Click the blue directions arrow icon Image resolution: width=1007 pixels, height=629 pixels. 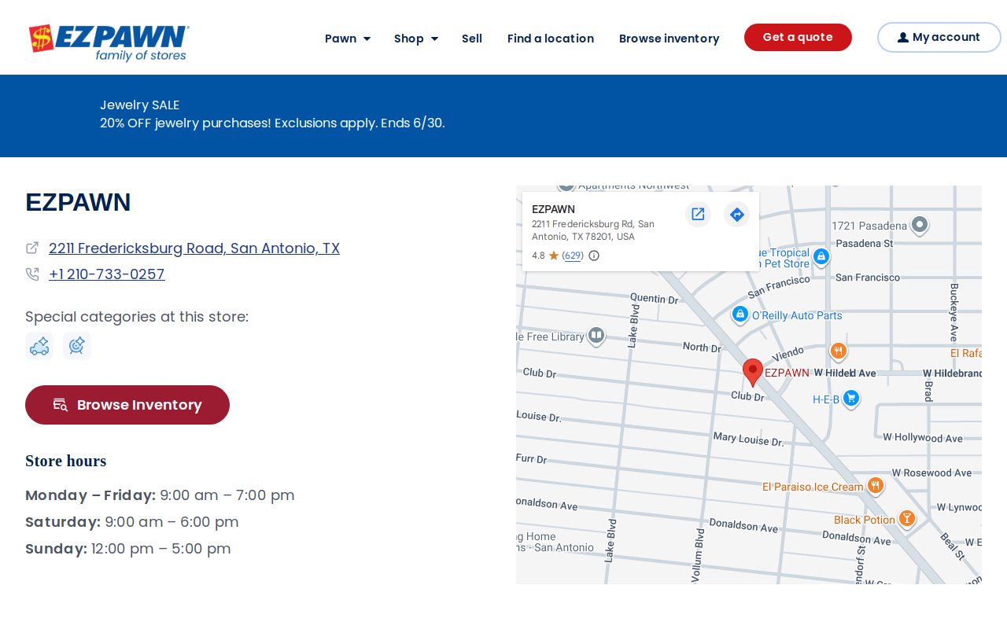(736, 214)
